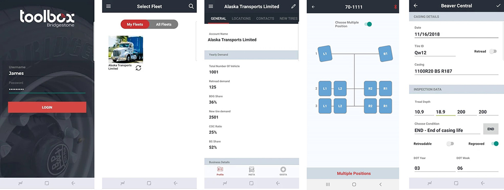Click the Username field containing James
504x190 pixels.
click(47, 73)
